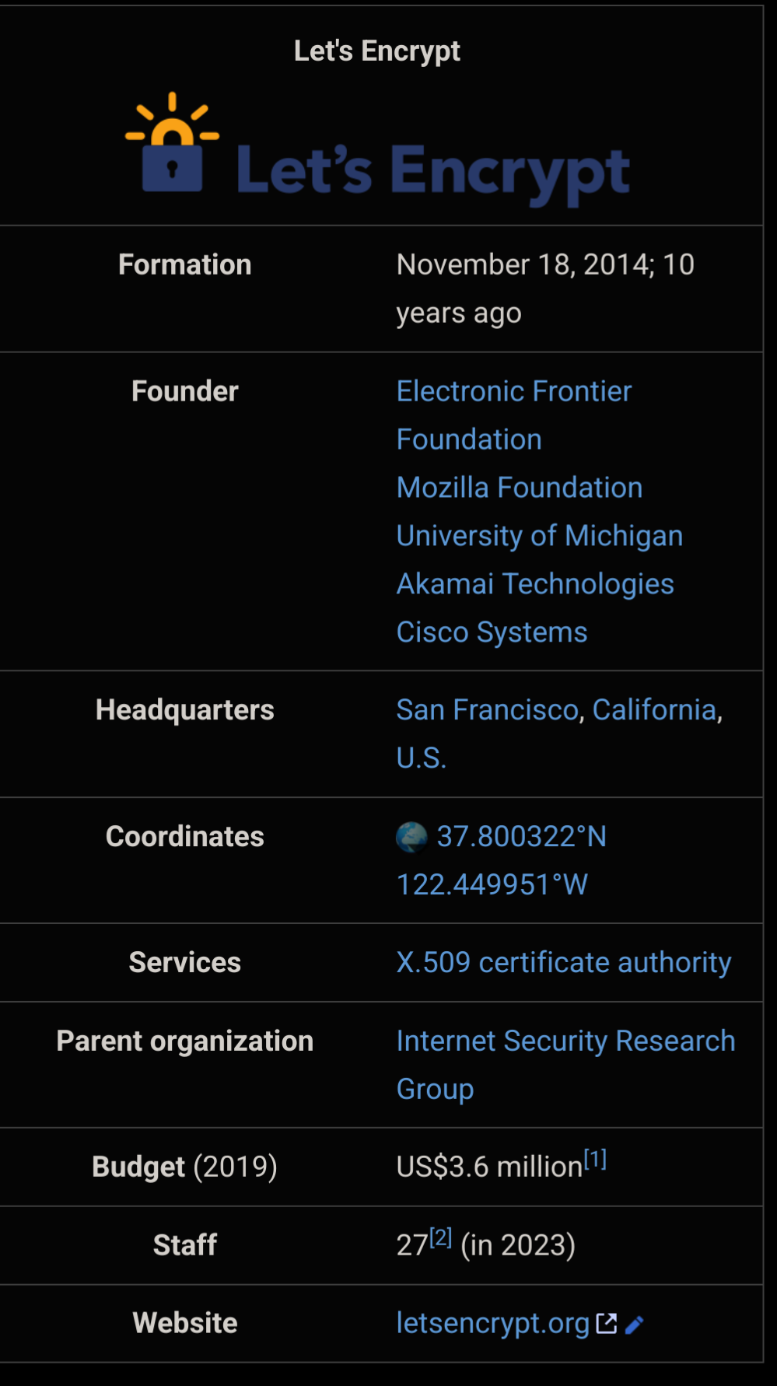777x1386 pixels.
Task: Visit the letsencrypt.org website link
Action: click(492, 1323)
